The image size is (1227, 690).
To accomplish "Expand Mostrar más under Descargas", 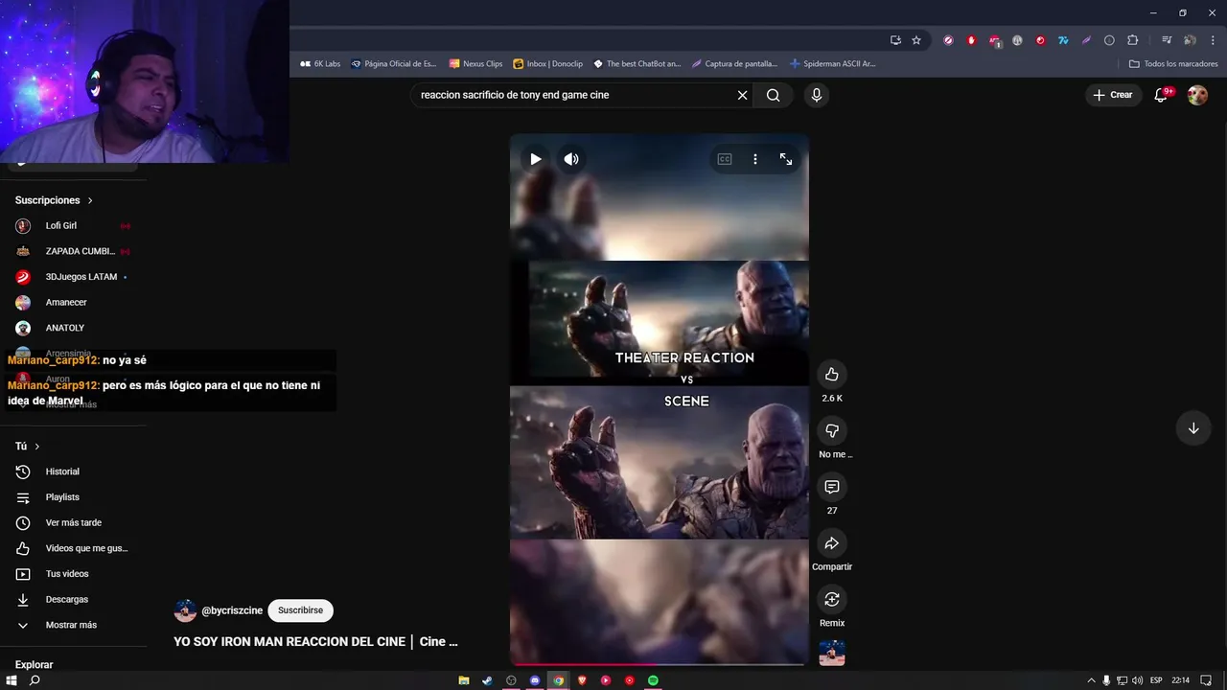I will pos(73,625).
